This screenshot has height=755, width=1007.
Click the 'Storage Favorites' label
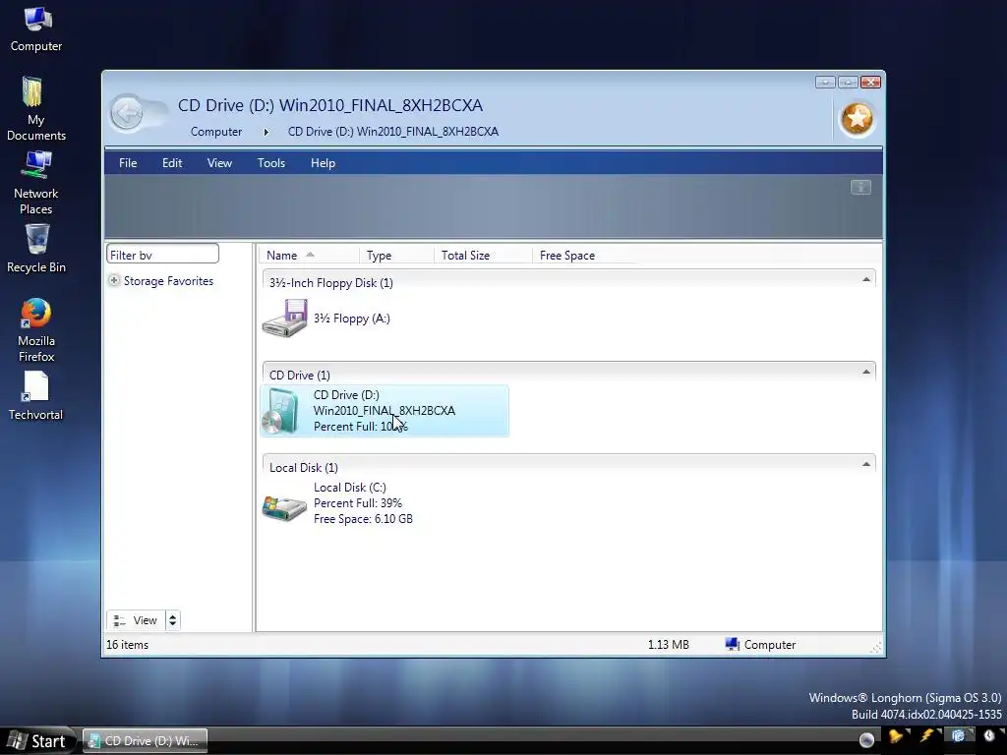[x=168, y=280]
